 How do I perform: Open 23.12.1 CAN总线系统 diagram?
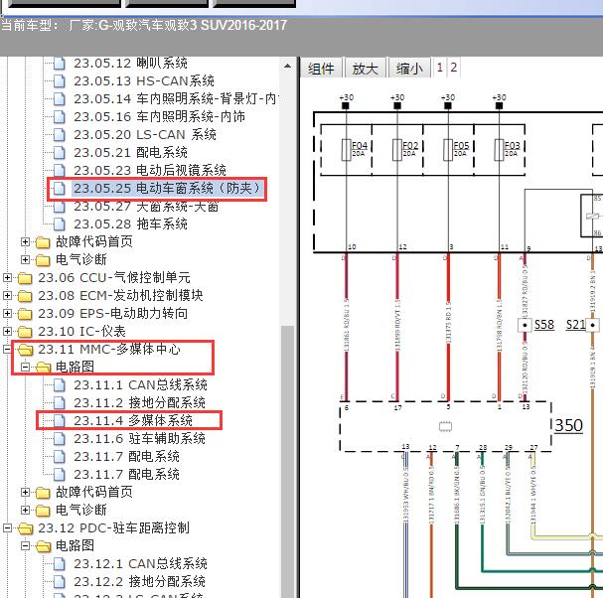[140, 564]
